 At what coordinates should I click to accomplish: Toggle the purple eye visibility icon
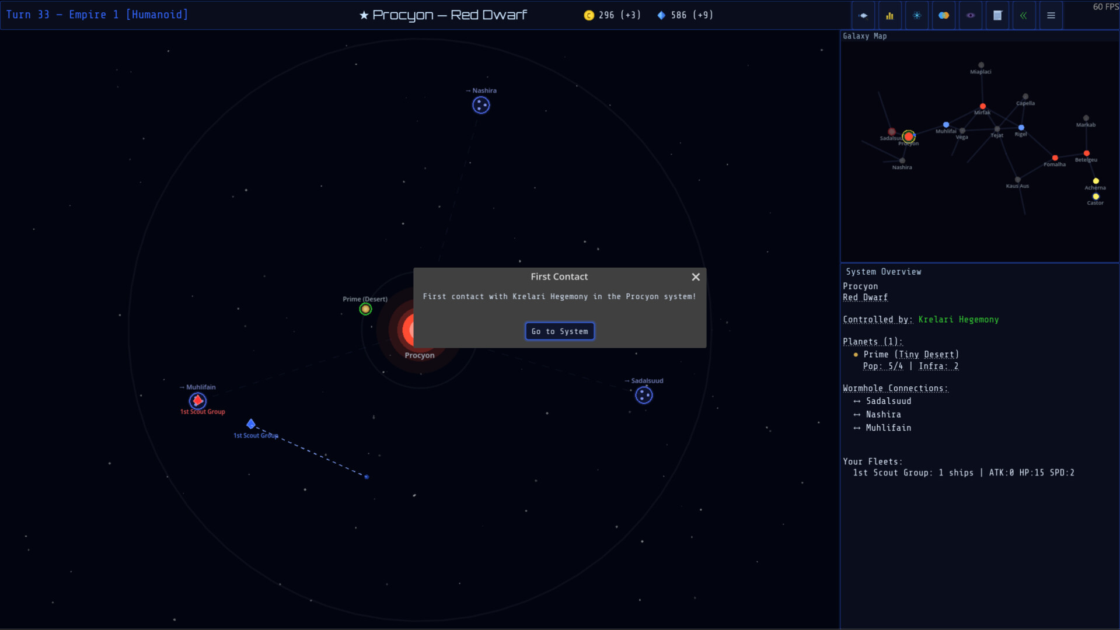[x=971, y=16]
